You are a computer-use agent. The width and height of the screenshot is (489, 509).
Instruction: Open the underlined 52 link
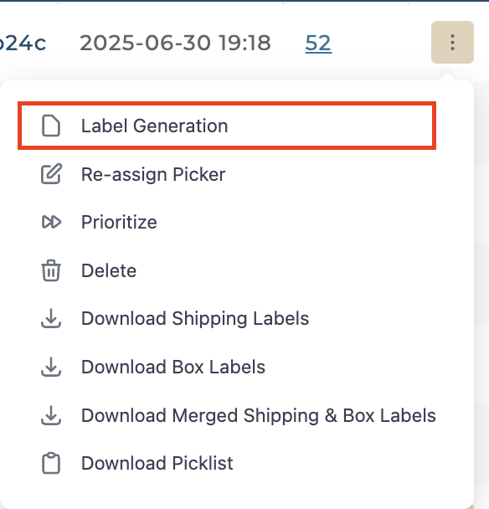(x=318, y=43)
